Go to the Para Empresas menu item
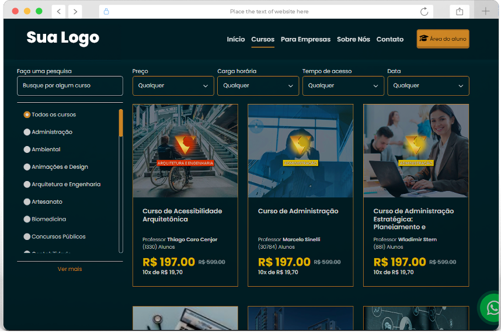Image resolution: width=501 pixels, height=334 pixels. 305,39
